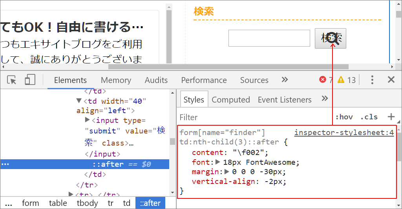Screen dimensions: 402x209
Task: Select the closing </input> tag row
Action: pyautogui.click(x=102, y=154)
